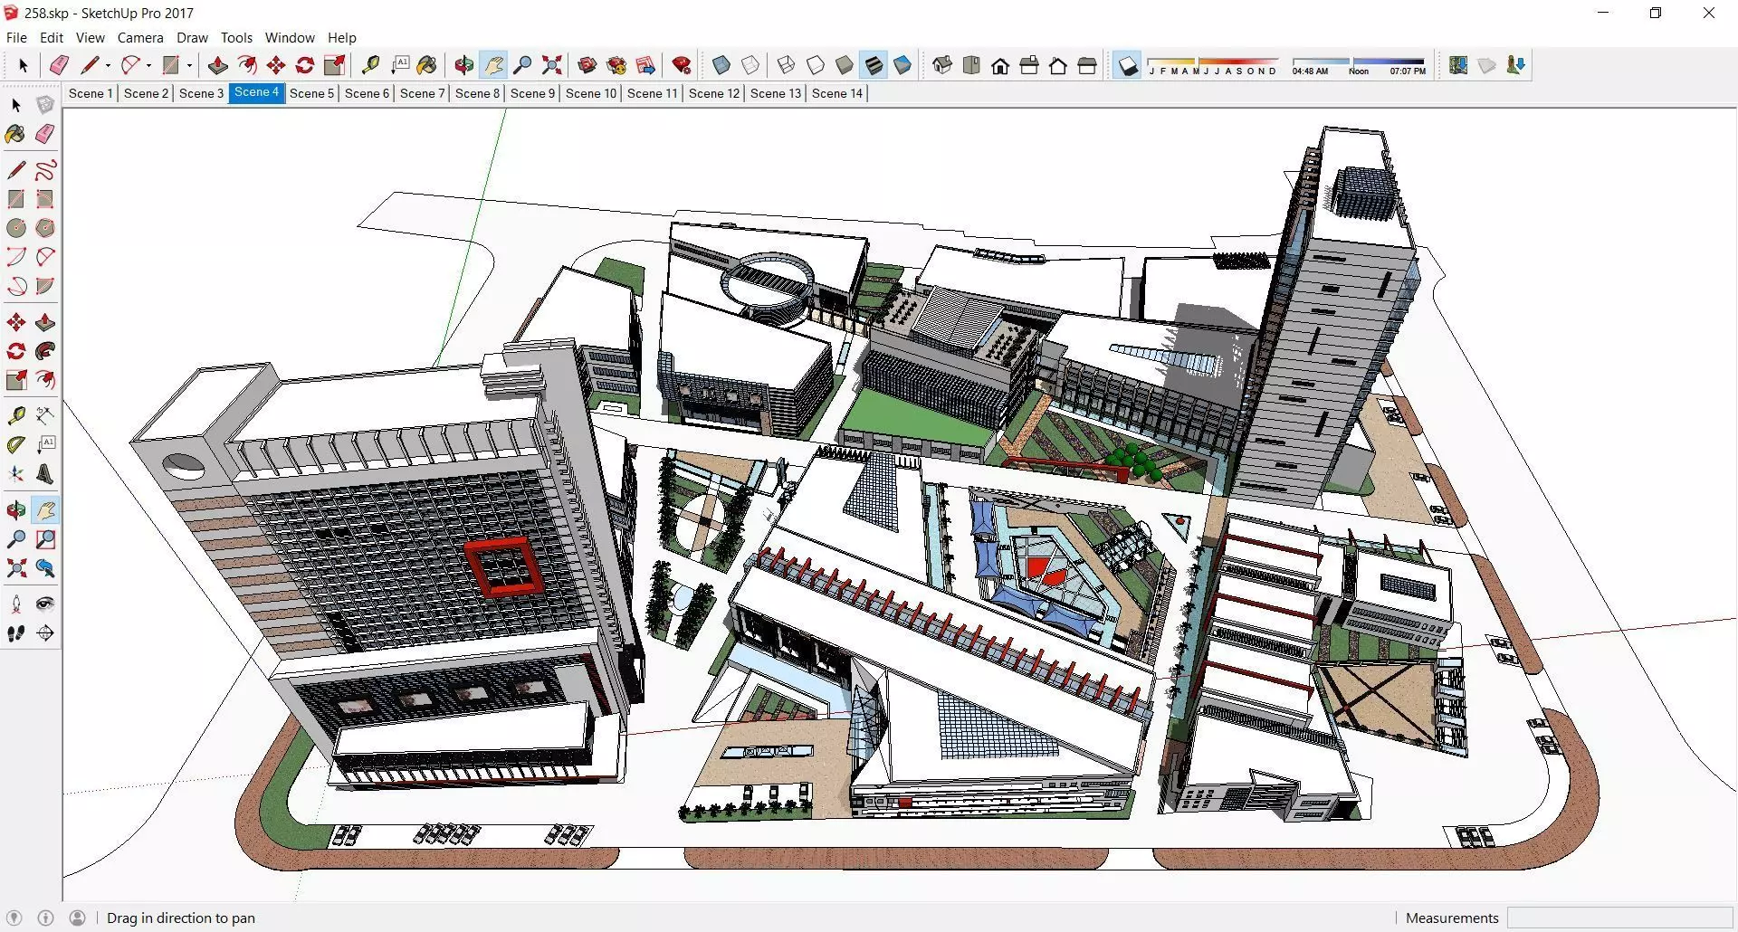Screen dimensions: 1738x932
Task: Open the Window menu
Action: [290, 38]
